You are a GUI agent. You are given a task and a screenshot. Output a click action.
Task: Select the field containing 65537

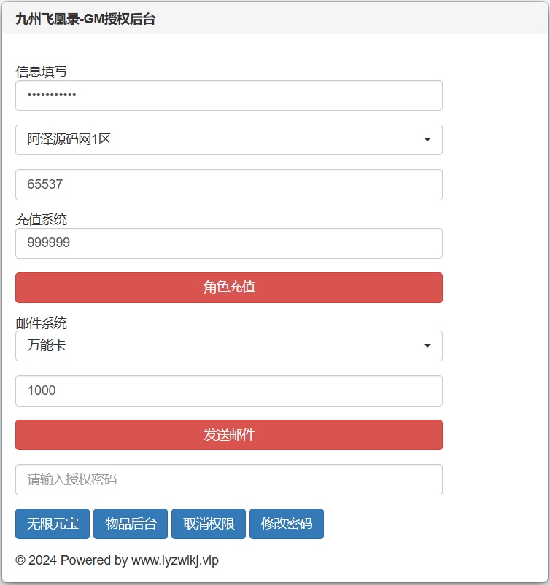click(228, 184)
